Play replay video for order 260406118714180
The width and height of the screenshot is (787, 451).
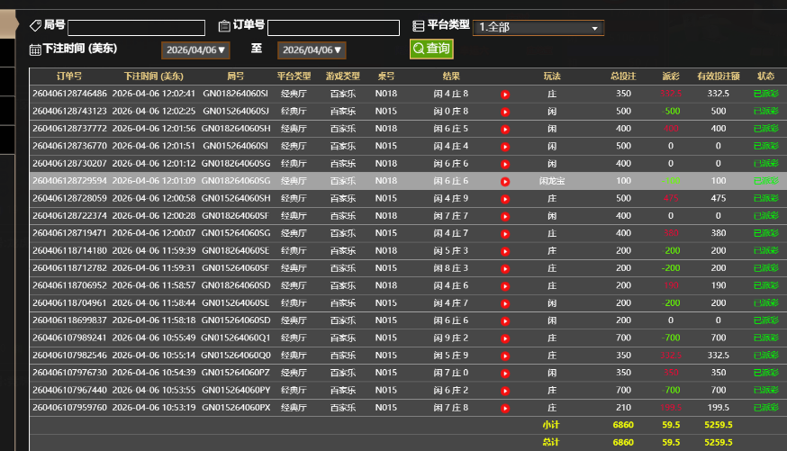click(x=505, y=251)
